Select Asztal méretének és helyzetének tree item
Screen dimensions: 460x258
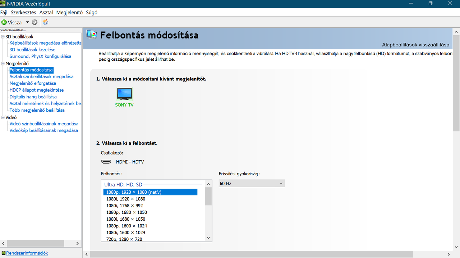pos(46,103)
